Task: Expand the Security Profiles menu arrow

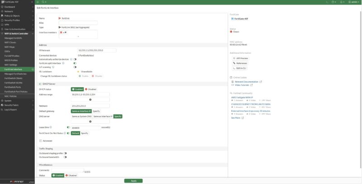Action: [x=33, y=20]
